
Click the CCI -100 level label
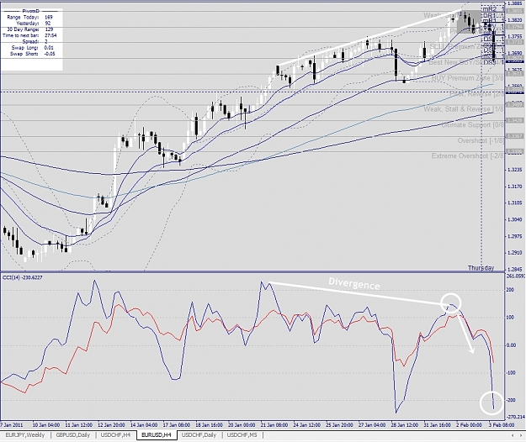click(511, 373)
